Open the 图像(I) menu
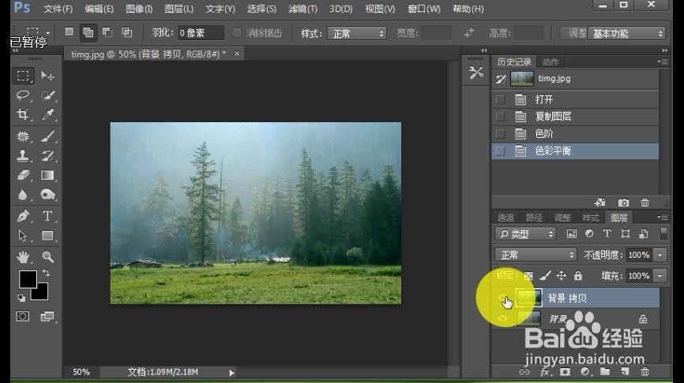Screen dimensions: 684x383 click(x=139, y=9)
